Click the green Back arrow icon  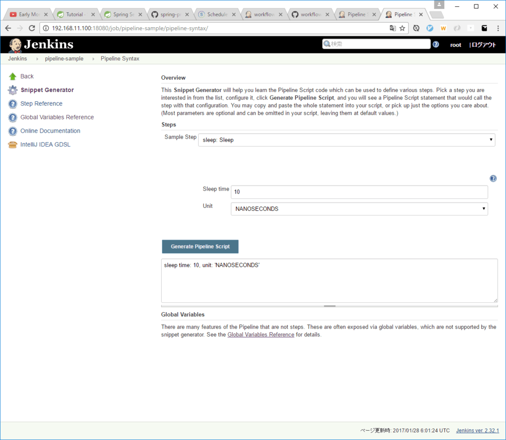(12, 76)
